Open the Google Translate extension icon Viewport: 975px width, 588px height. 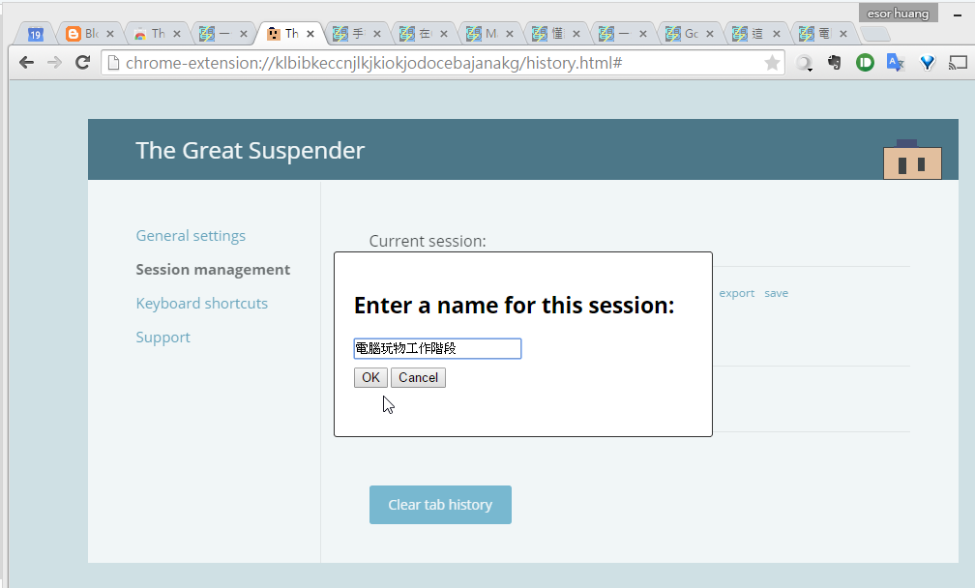click(x=896, y=62)
